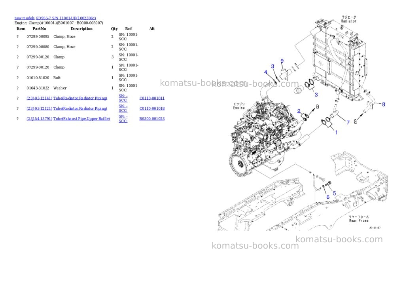Click the 'Qty' column header

(x=114, y=29)
